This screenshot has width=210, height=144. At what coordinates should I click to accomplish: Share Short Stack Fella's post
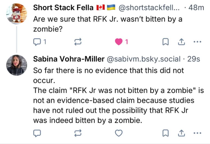point(181,43)
